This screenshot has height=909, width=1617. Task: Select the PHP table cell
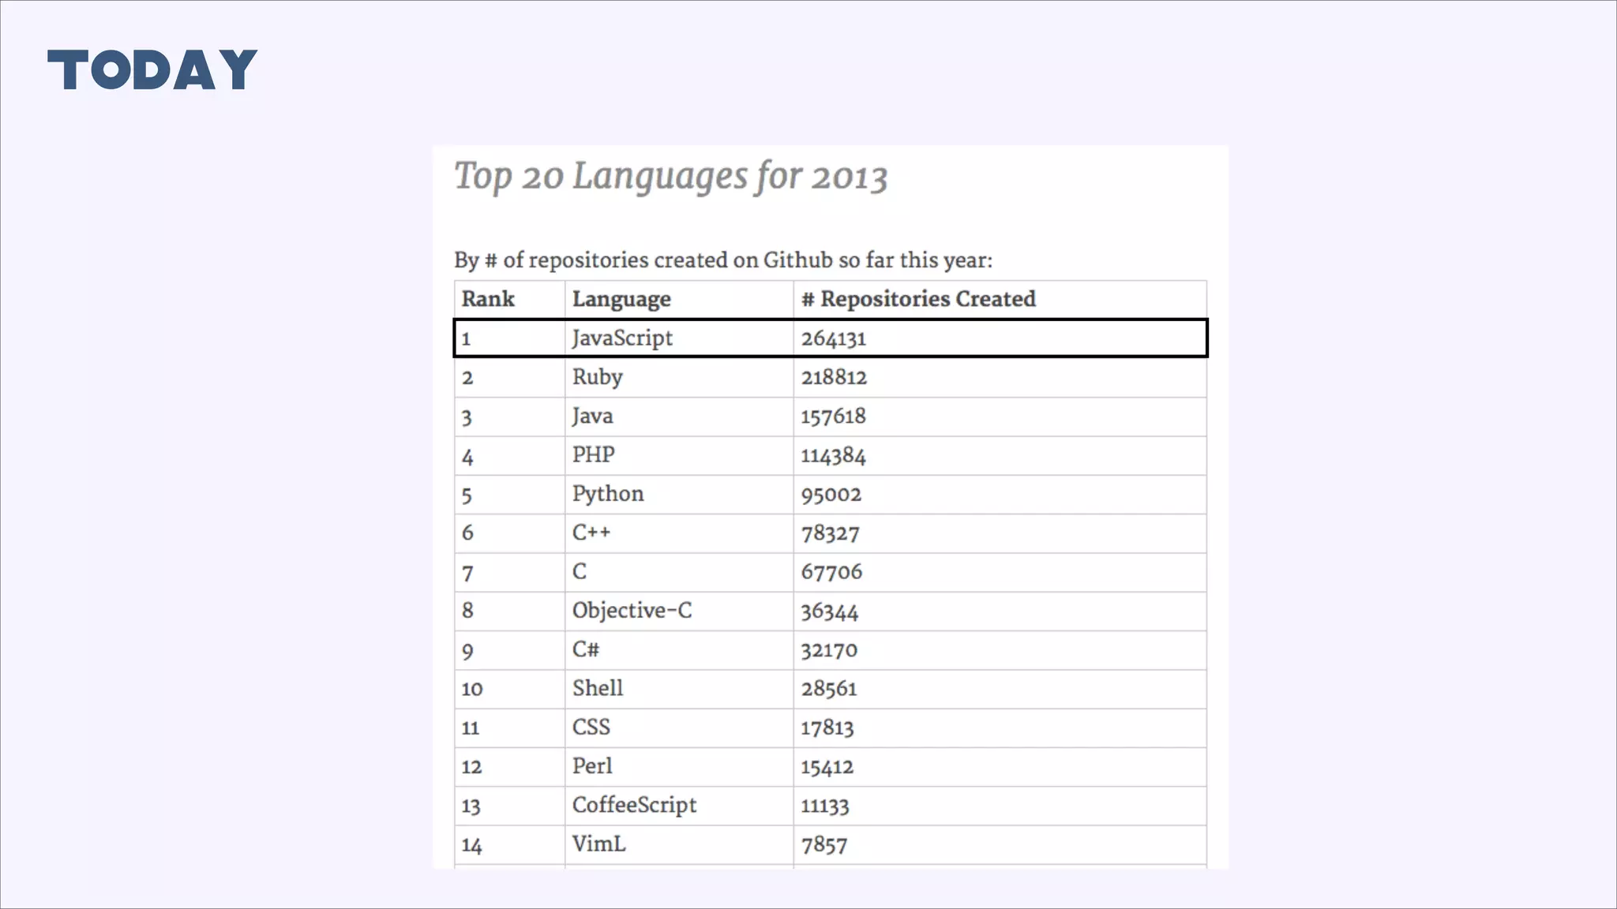click(x=593, y=455)
